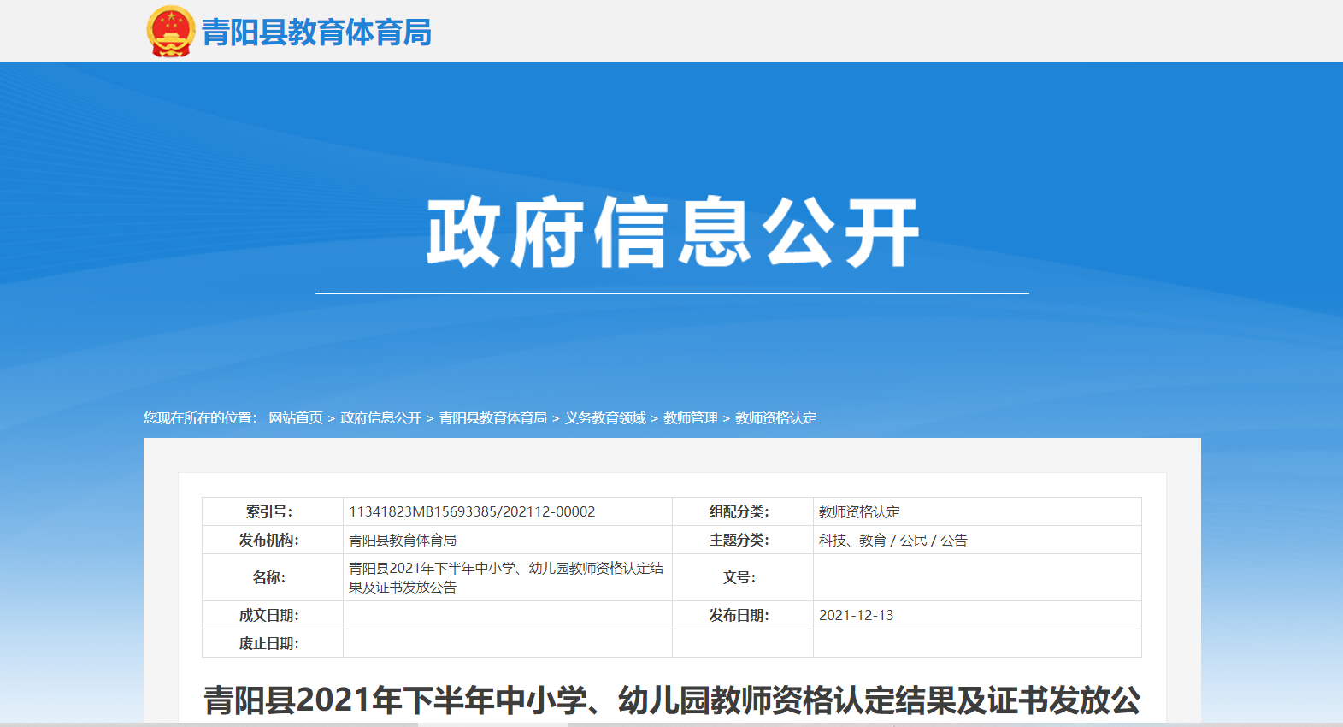
Task: Navigate to 义务教育领域 breadcrumb link
Action: pyautogui.click(x=605, y=417)
